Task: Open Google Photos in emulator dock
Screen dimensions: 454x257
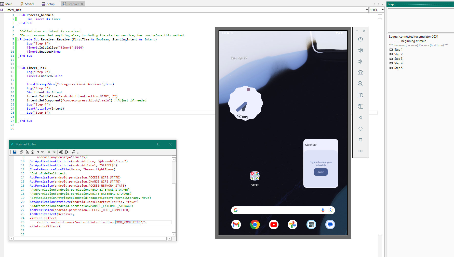Action: [292, 224]
